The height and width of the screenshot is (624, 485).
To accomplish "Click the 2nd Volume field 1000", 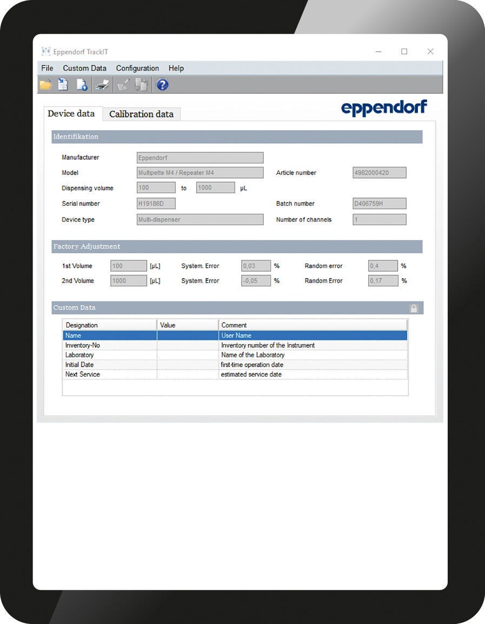I will 128,280.
